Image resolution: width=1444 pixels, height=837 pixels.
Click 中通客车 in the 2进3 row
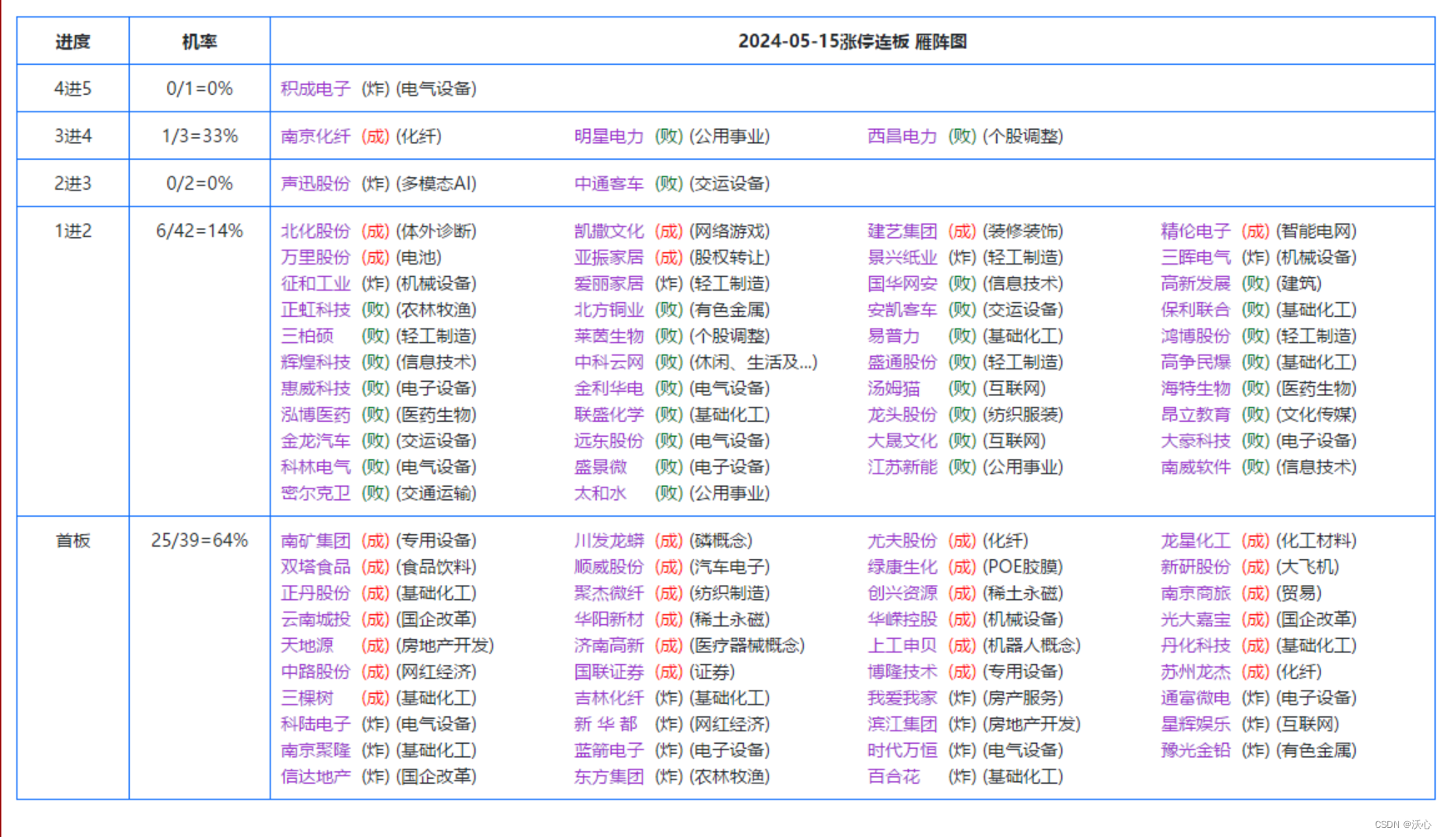click(x=609, y=183)
